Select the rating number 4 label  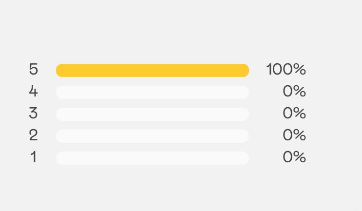(33, 92)
